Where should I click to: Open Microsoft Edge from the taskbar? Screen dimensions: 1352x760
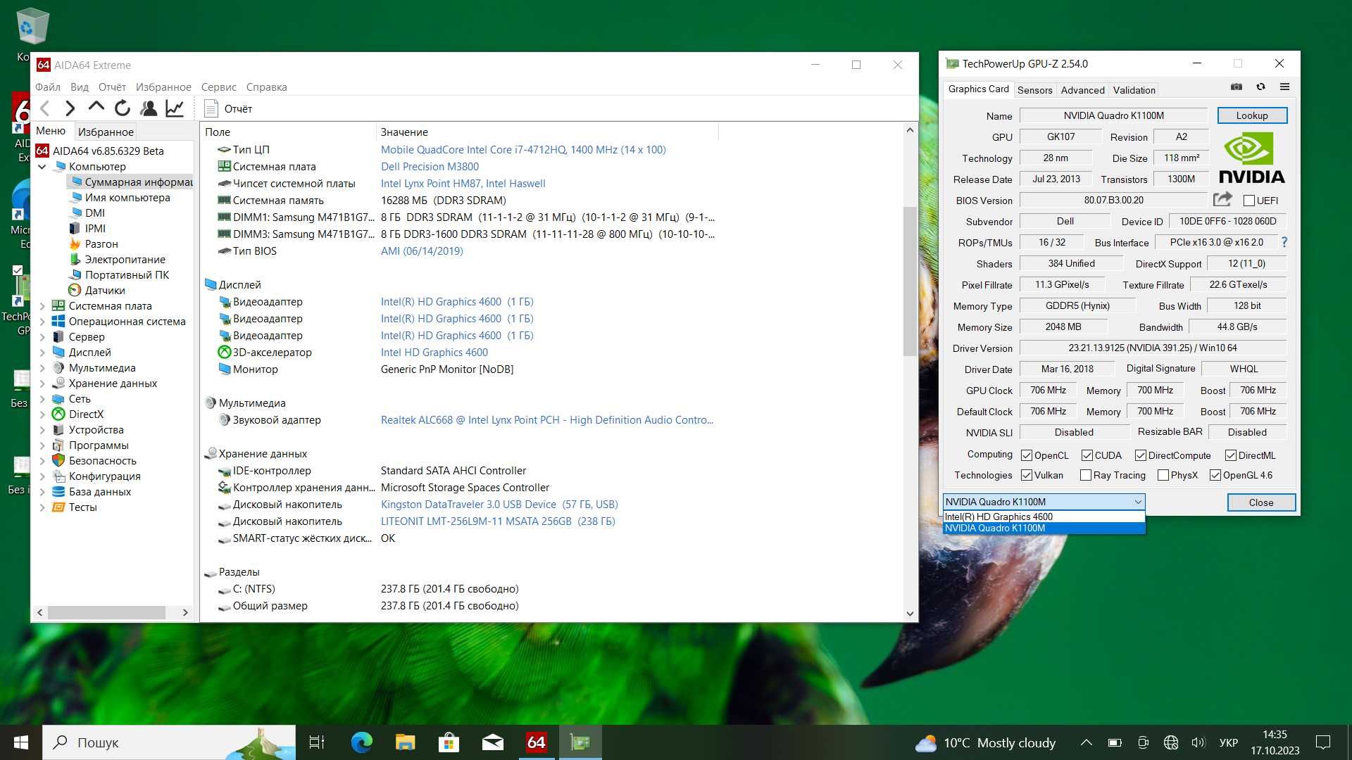click(362, 742)
